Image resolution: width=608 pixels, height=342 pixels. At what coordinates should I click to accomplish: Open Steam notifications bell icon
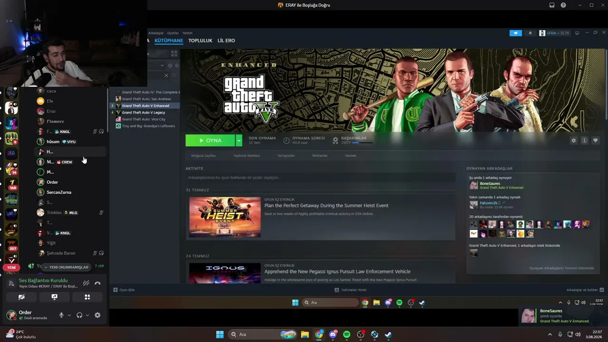click(x=531, y=33)
